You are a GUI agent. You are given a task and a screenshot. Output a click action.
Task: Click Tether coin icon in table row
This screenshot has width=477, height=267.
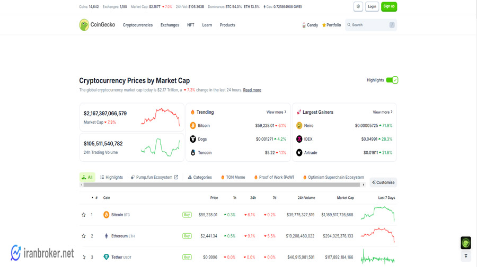click(x=106, y=257)
